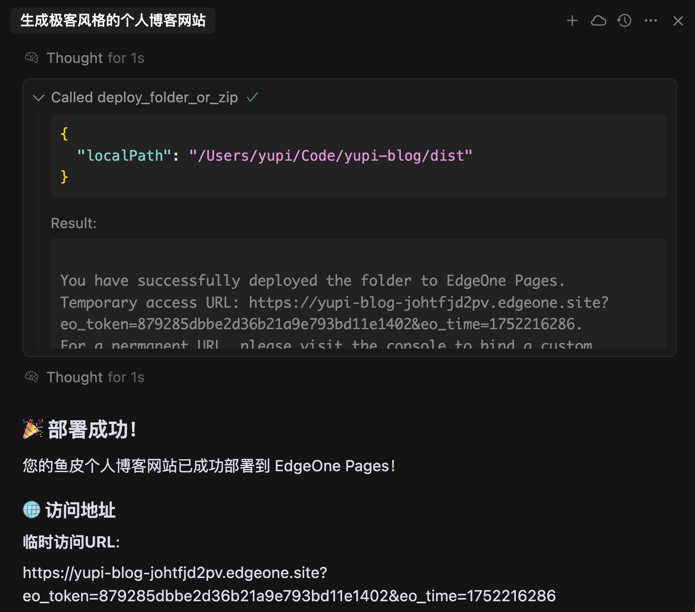Click the closing curly brace in JSON
The image size is (695, 612).
click(x=64, y=177)
